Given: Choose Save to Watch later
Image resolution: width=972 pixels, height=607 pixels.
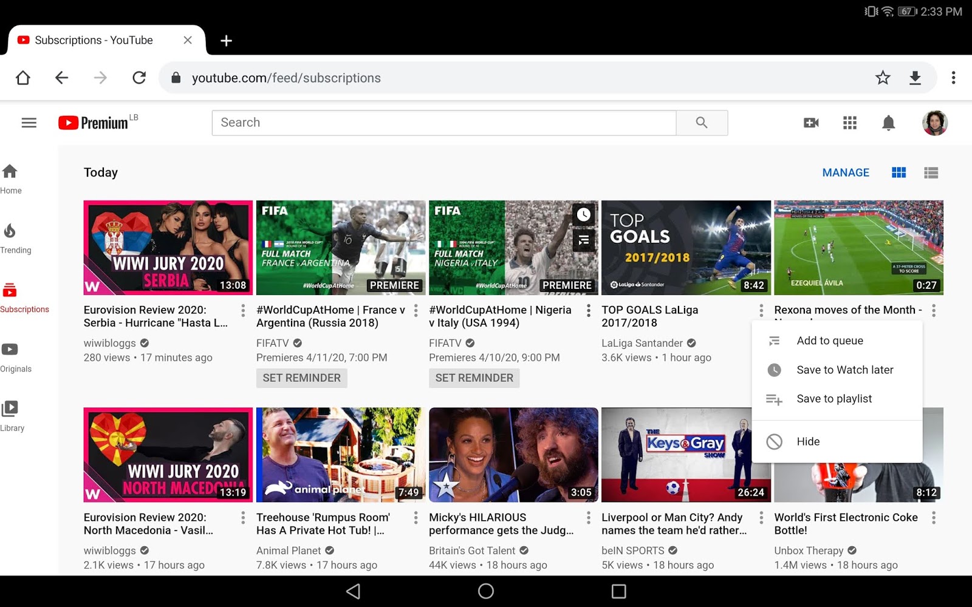Looking at the screenshot, I should (x=837, y=370).
